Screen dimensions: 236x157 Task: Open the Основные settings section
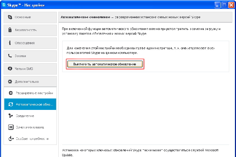pyautogui.click(x=30, y=17)
